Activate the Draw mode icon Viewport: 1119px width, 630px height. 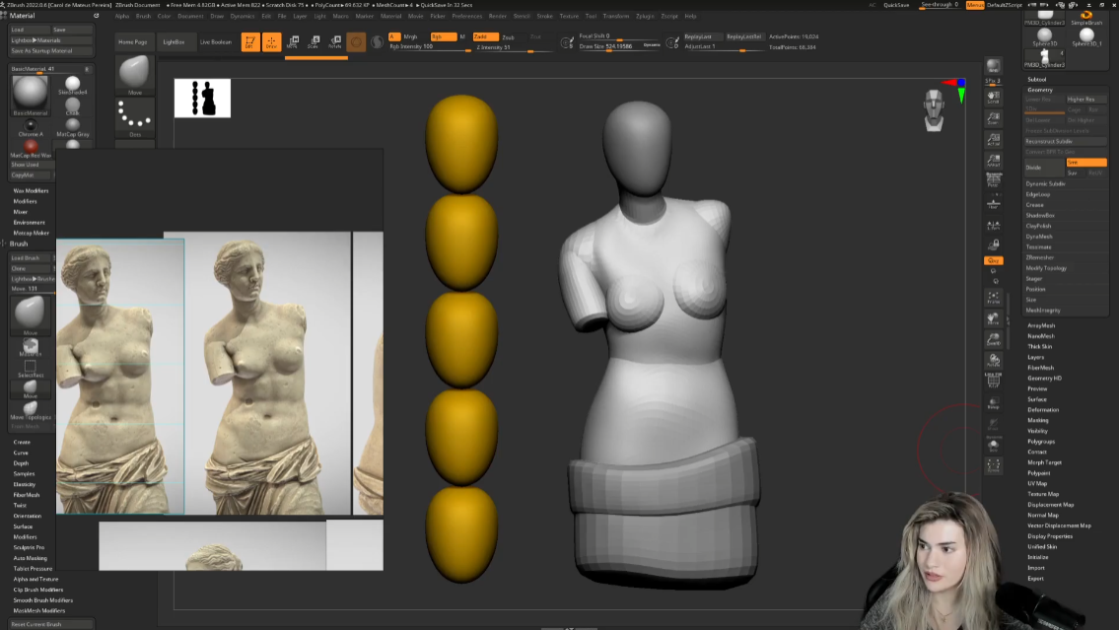(x=271, y=42)
